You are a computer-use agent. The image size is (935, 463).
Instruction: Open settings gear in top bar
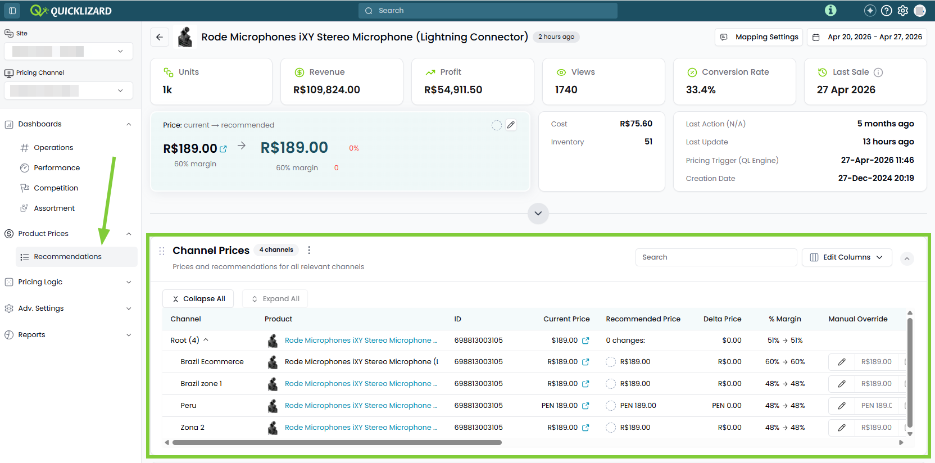coord(903,11)
